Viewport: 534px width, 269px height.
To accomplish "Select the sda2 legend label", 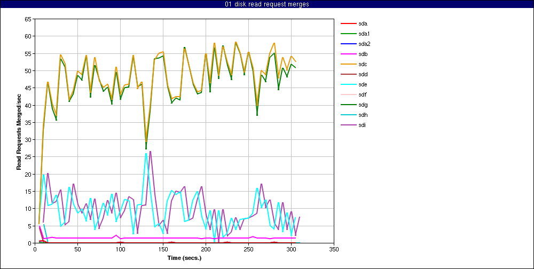I will click(x=364, y=44).
